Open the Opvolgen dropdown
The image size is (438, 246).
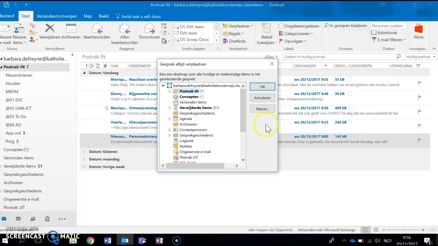[292, 41]
